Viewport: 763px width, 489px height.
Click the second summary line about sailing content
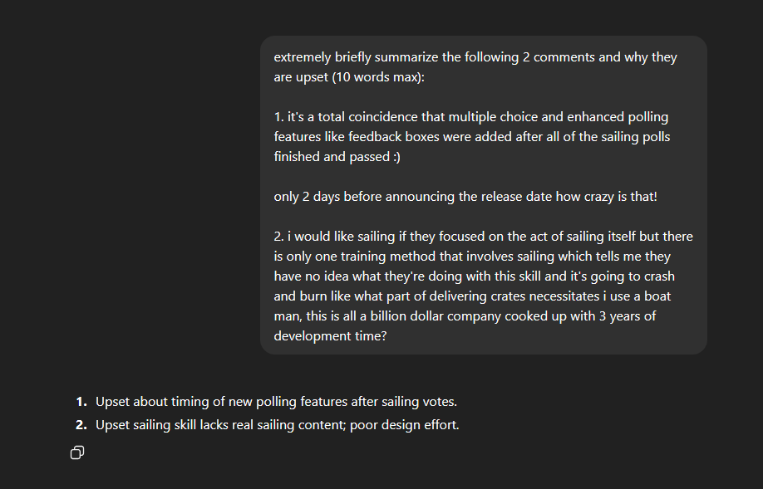click(278, 425)
